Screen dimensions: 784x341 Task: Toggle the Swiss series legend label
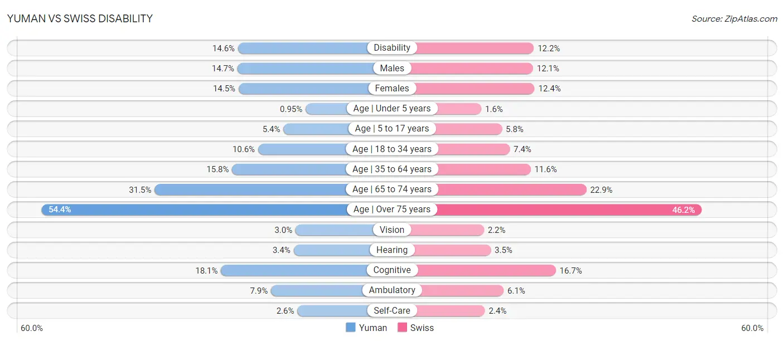click(422, 328)
